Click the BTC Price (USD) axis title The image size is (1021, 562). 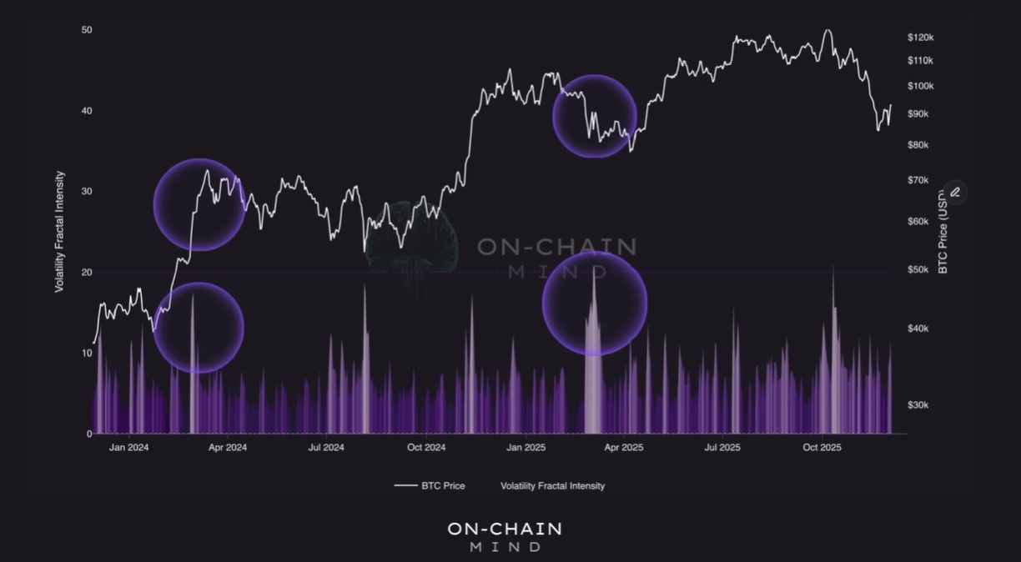point(943,229)
